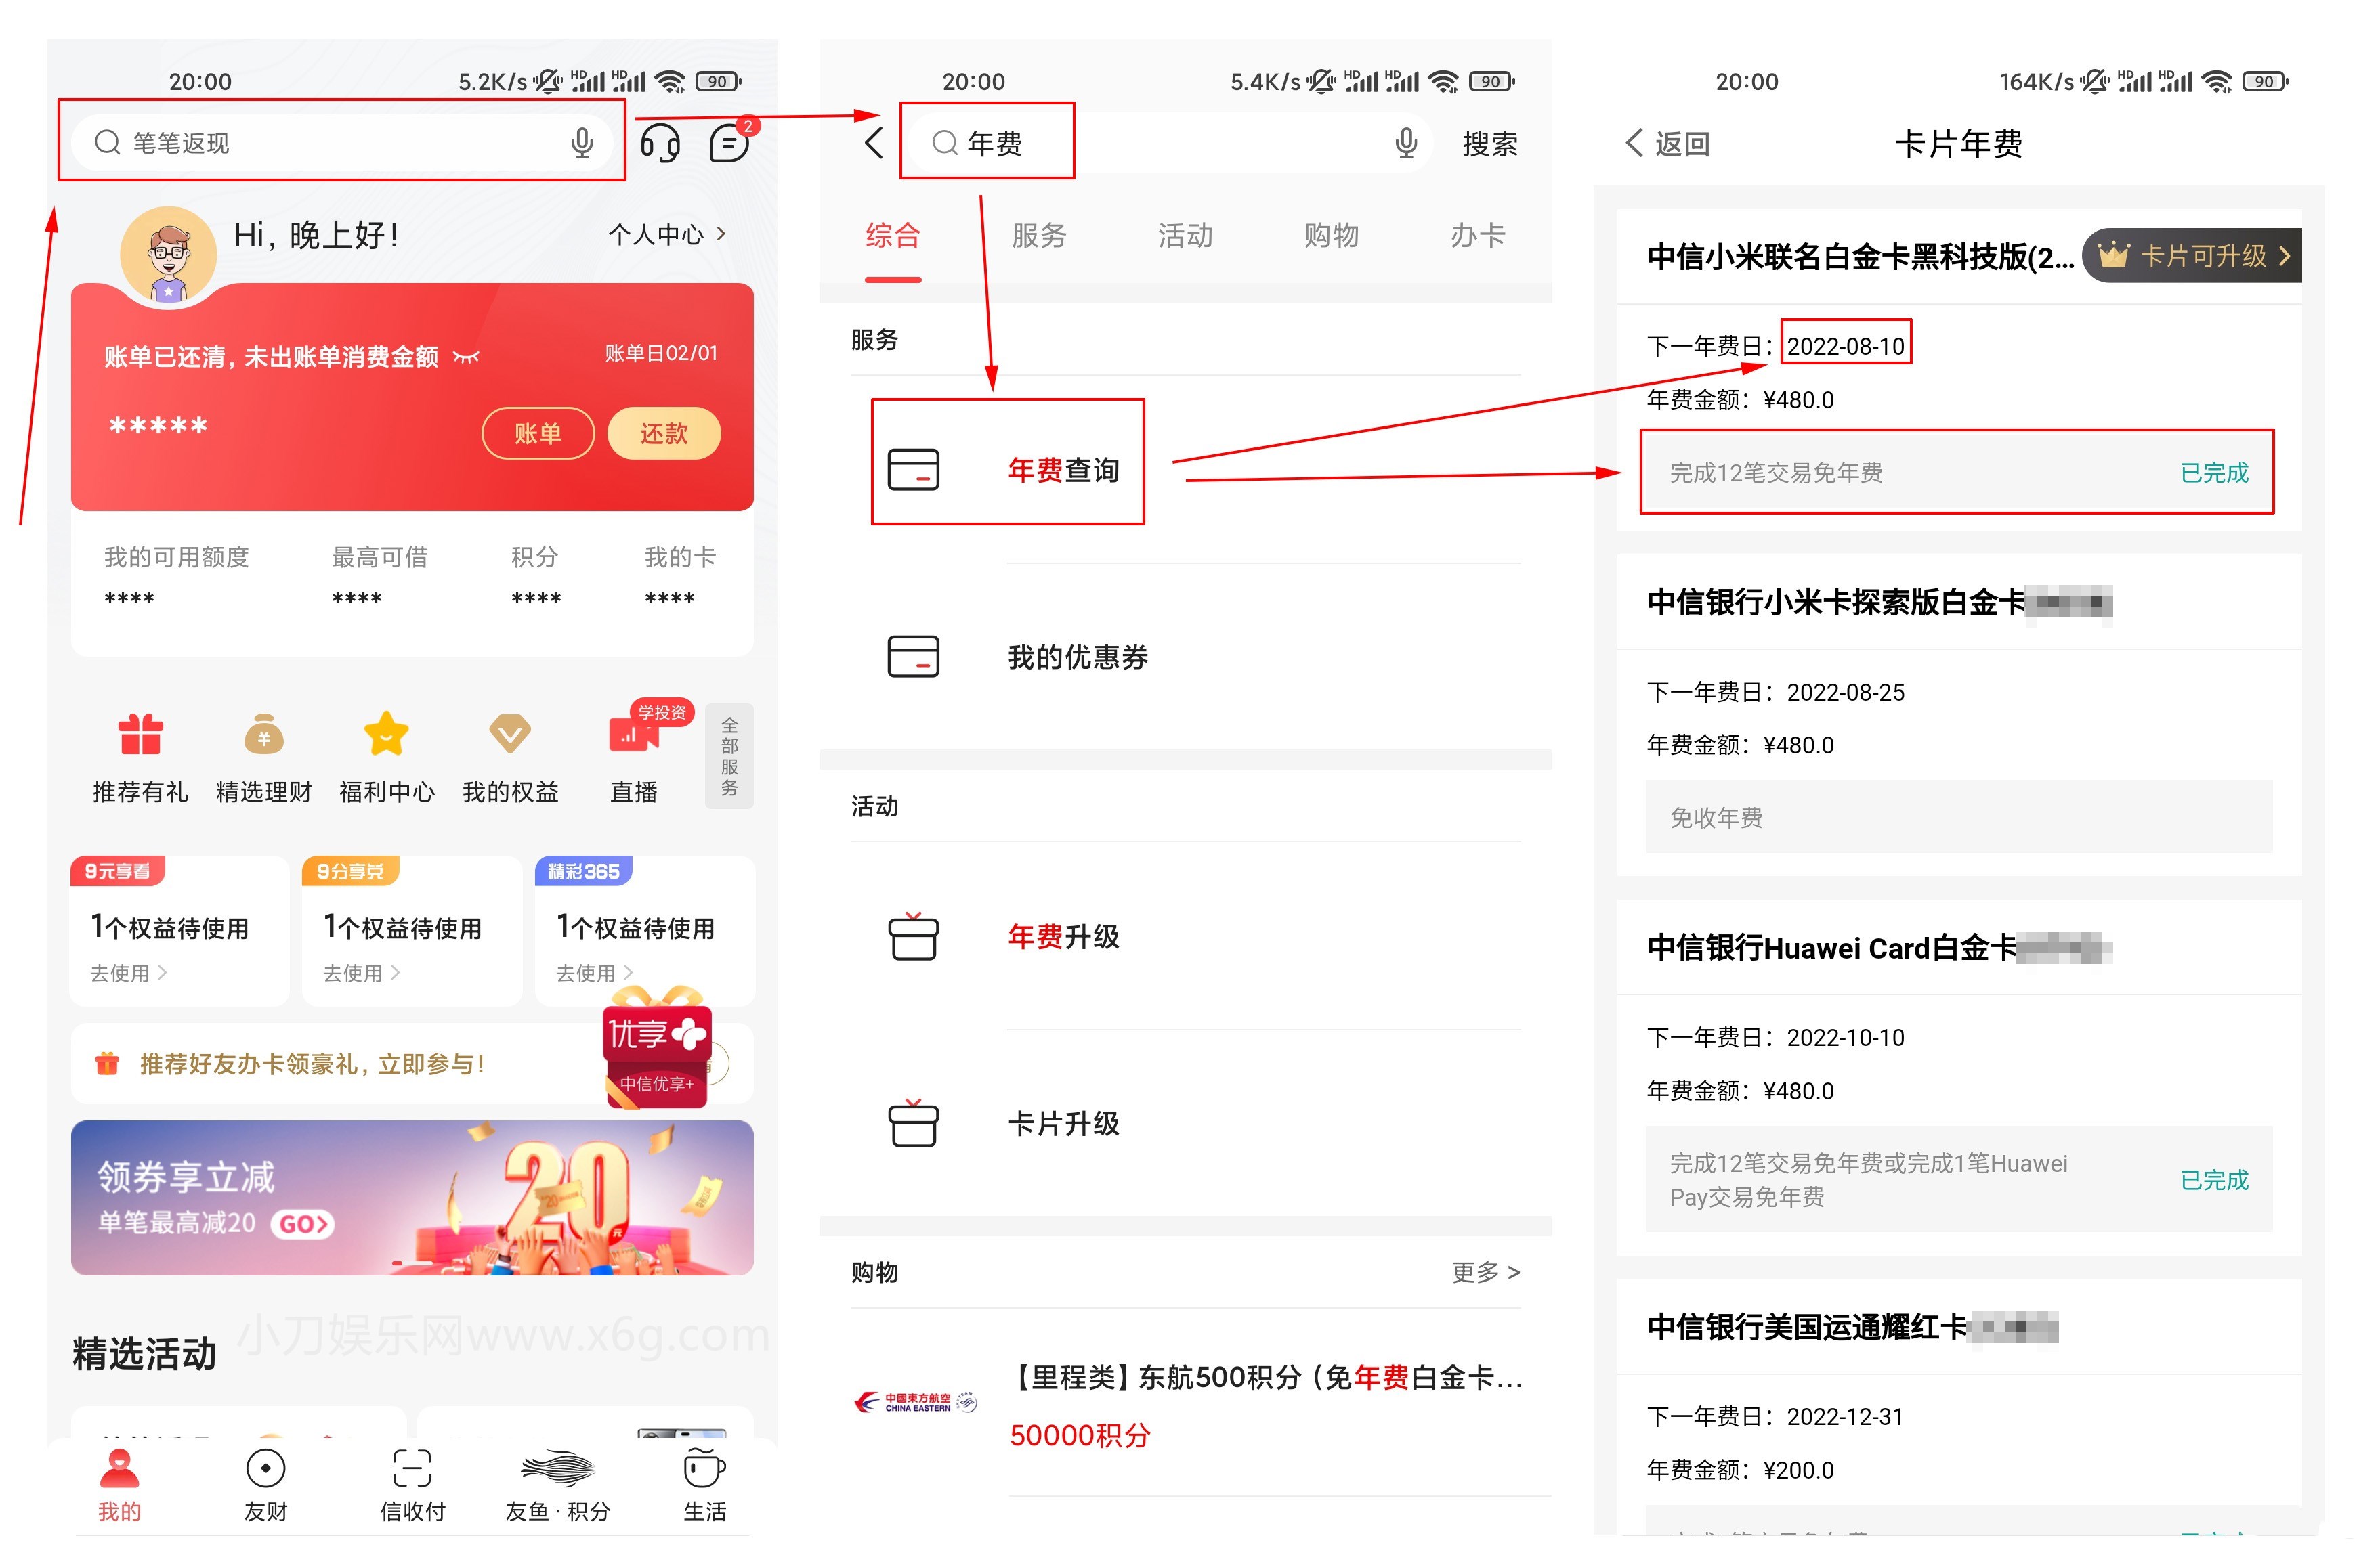This screenshot has height=1553, width=2380.
Task: Expand 更多 under 购物 section
Action: 1487,1271
